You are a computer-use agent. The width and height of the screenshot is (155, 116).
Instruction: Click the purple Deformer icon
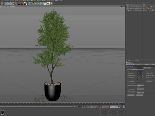[x=42, y=4]
